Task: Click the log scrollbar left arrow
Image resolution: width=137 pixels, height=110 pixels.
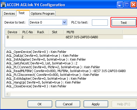Action: click(x=8, y=94)
